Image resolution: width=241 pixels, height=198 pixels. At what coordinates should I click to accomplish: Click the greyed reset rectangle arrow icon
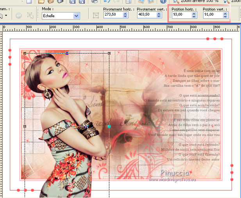[x=19, y=16]
